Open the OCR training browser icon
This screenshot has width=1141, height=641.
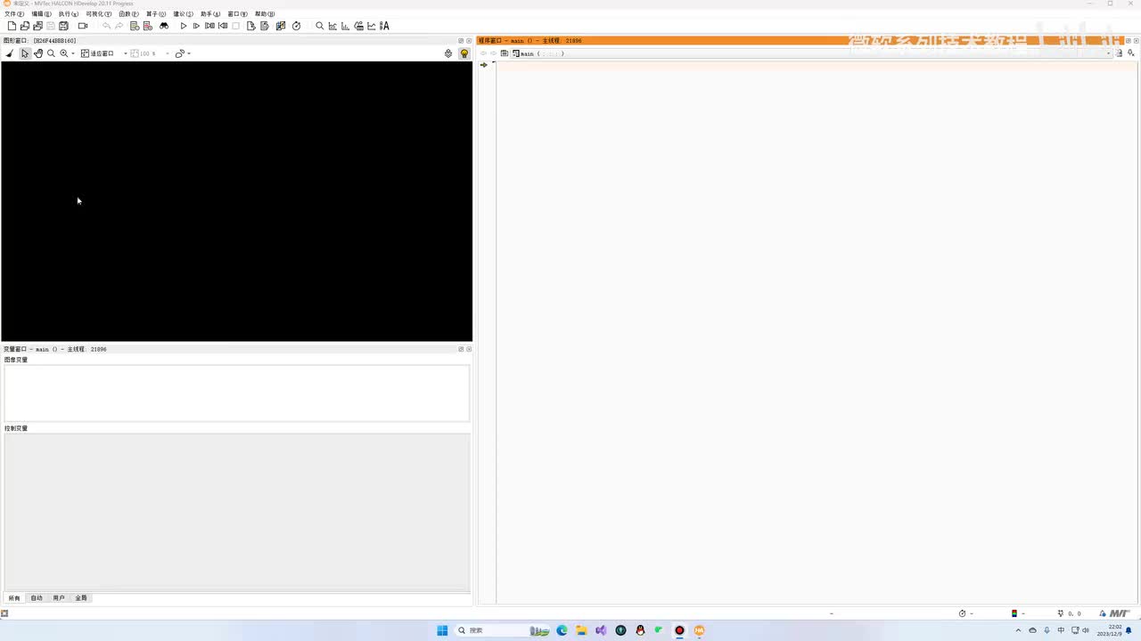pos(384,27)
